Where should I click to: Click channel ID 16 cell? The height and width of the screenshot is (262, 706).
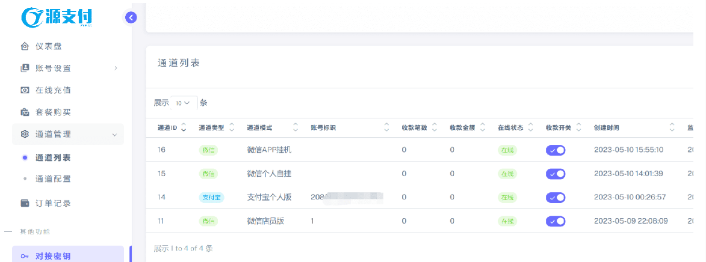click(x=162, y=150)
